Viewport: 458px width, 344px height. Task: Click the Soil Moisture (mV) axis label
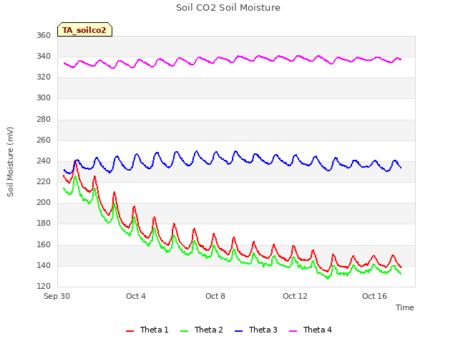pyautogui.click(x=10, y=162)
